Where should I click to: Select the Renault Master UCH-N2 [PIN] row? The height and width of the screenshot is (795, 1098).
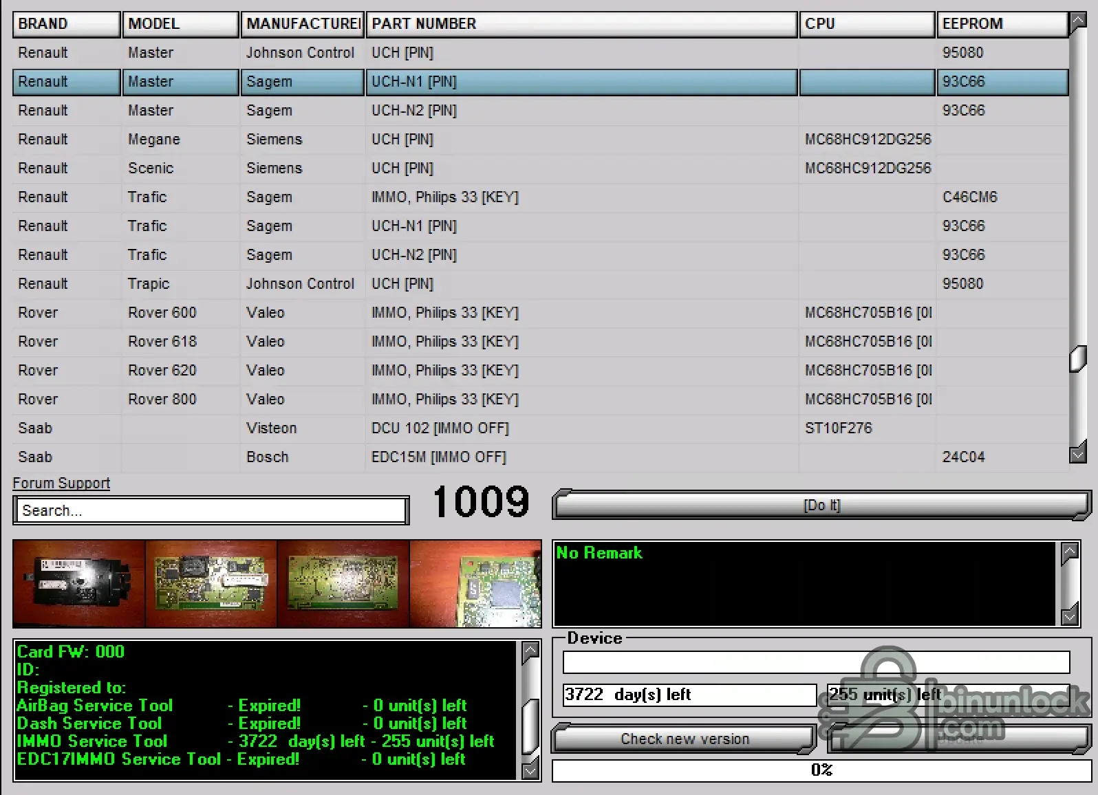point(541,111)
